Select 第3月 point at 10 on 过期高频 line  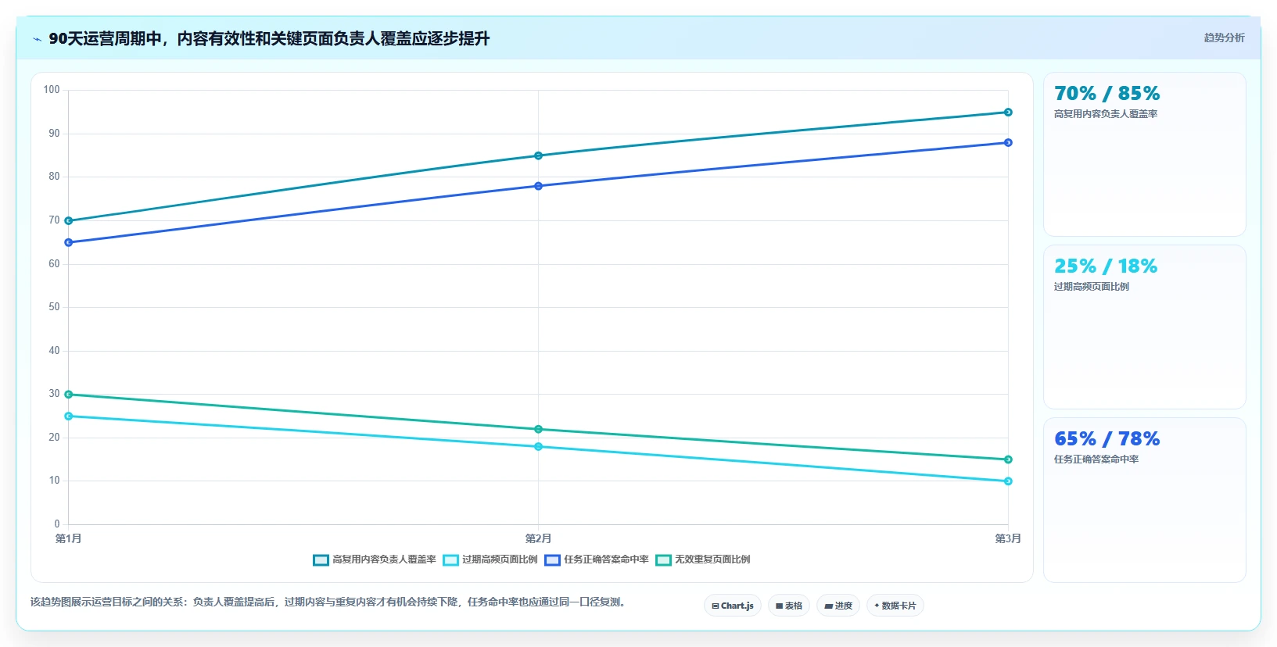click(x=1008, y=481)
